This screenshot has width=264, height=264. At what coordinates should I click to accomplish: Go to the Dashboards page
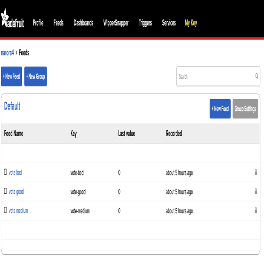[x=83, y=23]
